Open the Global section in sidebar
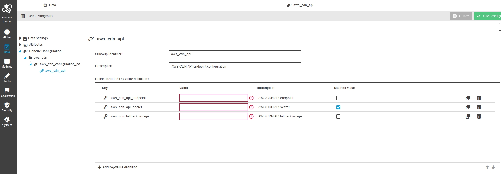 7,34
